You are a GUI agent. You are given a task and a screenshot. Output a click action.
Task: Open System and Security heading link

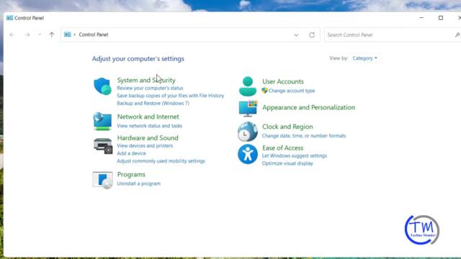[x=146, y=80]
